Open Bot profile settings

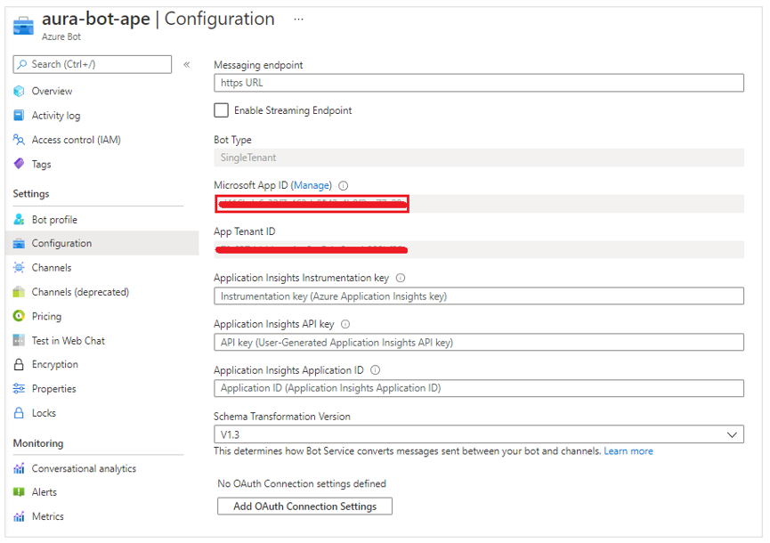[54, 220]
